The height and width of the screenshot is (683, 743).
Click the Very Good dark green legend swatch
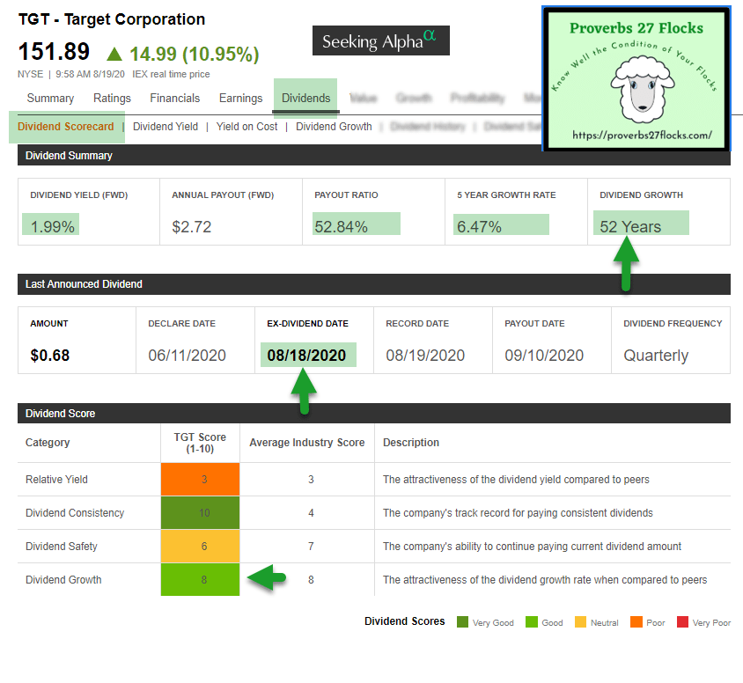coord(462,622)
